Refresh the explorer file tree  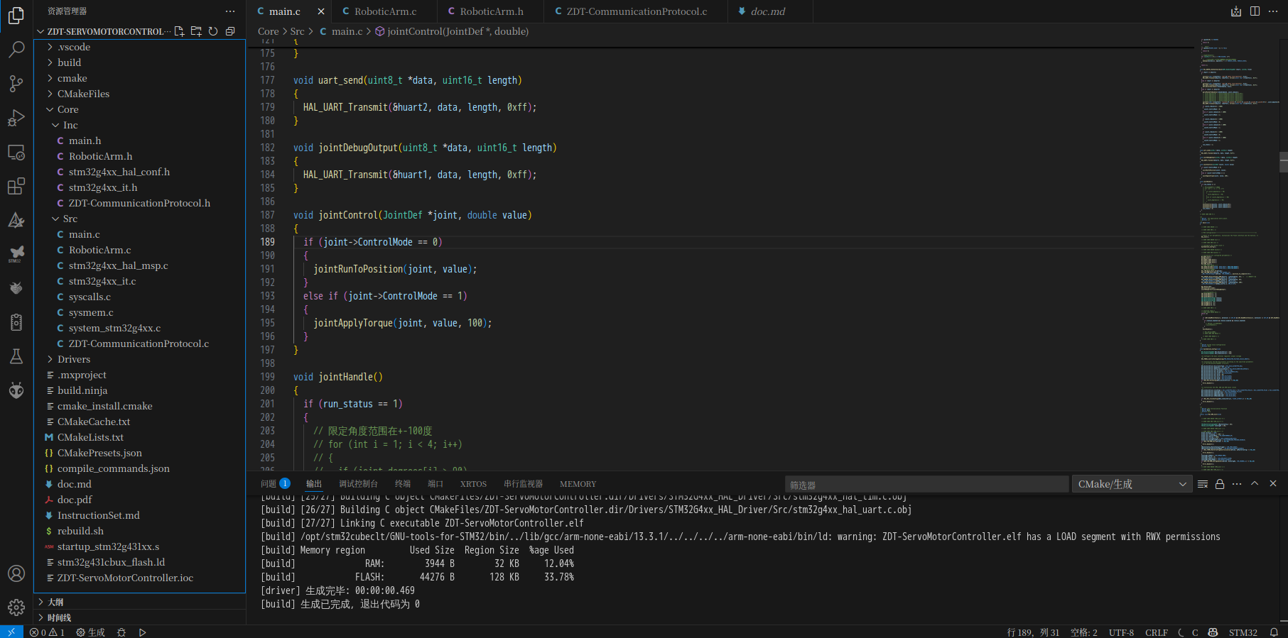[213, 31]
